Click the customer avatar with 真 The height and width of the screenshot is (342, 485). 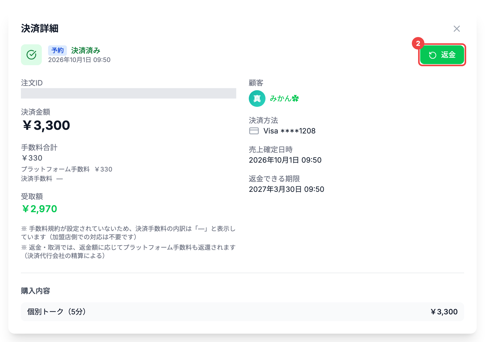pos(257,99)
